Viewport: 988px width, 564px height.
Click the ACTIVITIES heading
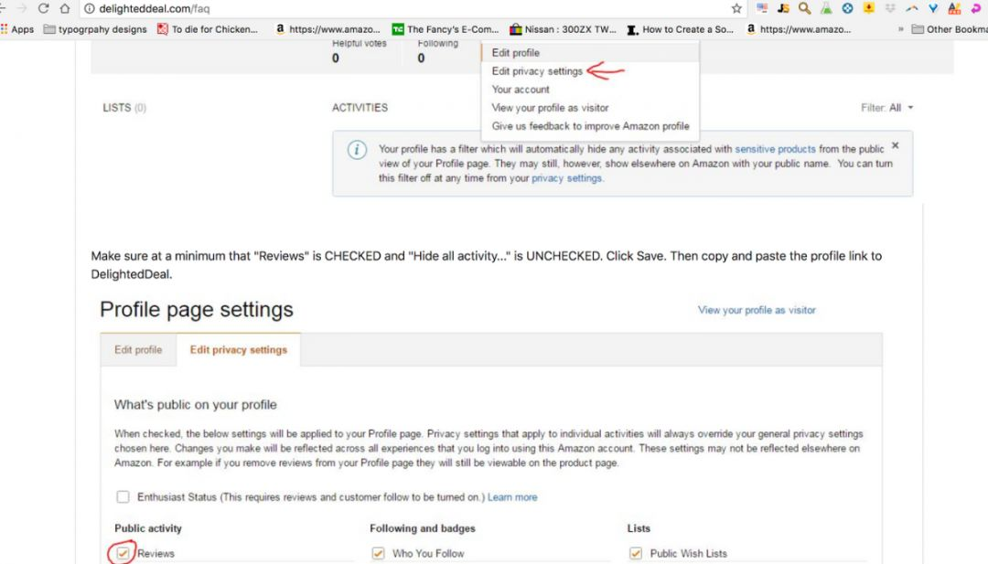point(360,108)
